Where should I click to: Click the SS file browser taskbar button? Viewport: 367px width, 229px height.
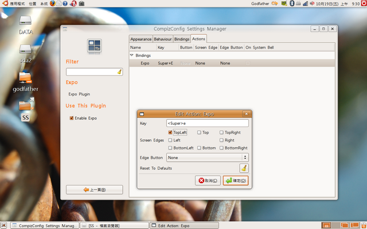tap(115, 226)
